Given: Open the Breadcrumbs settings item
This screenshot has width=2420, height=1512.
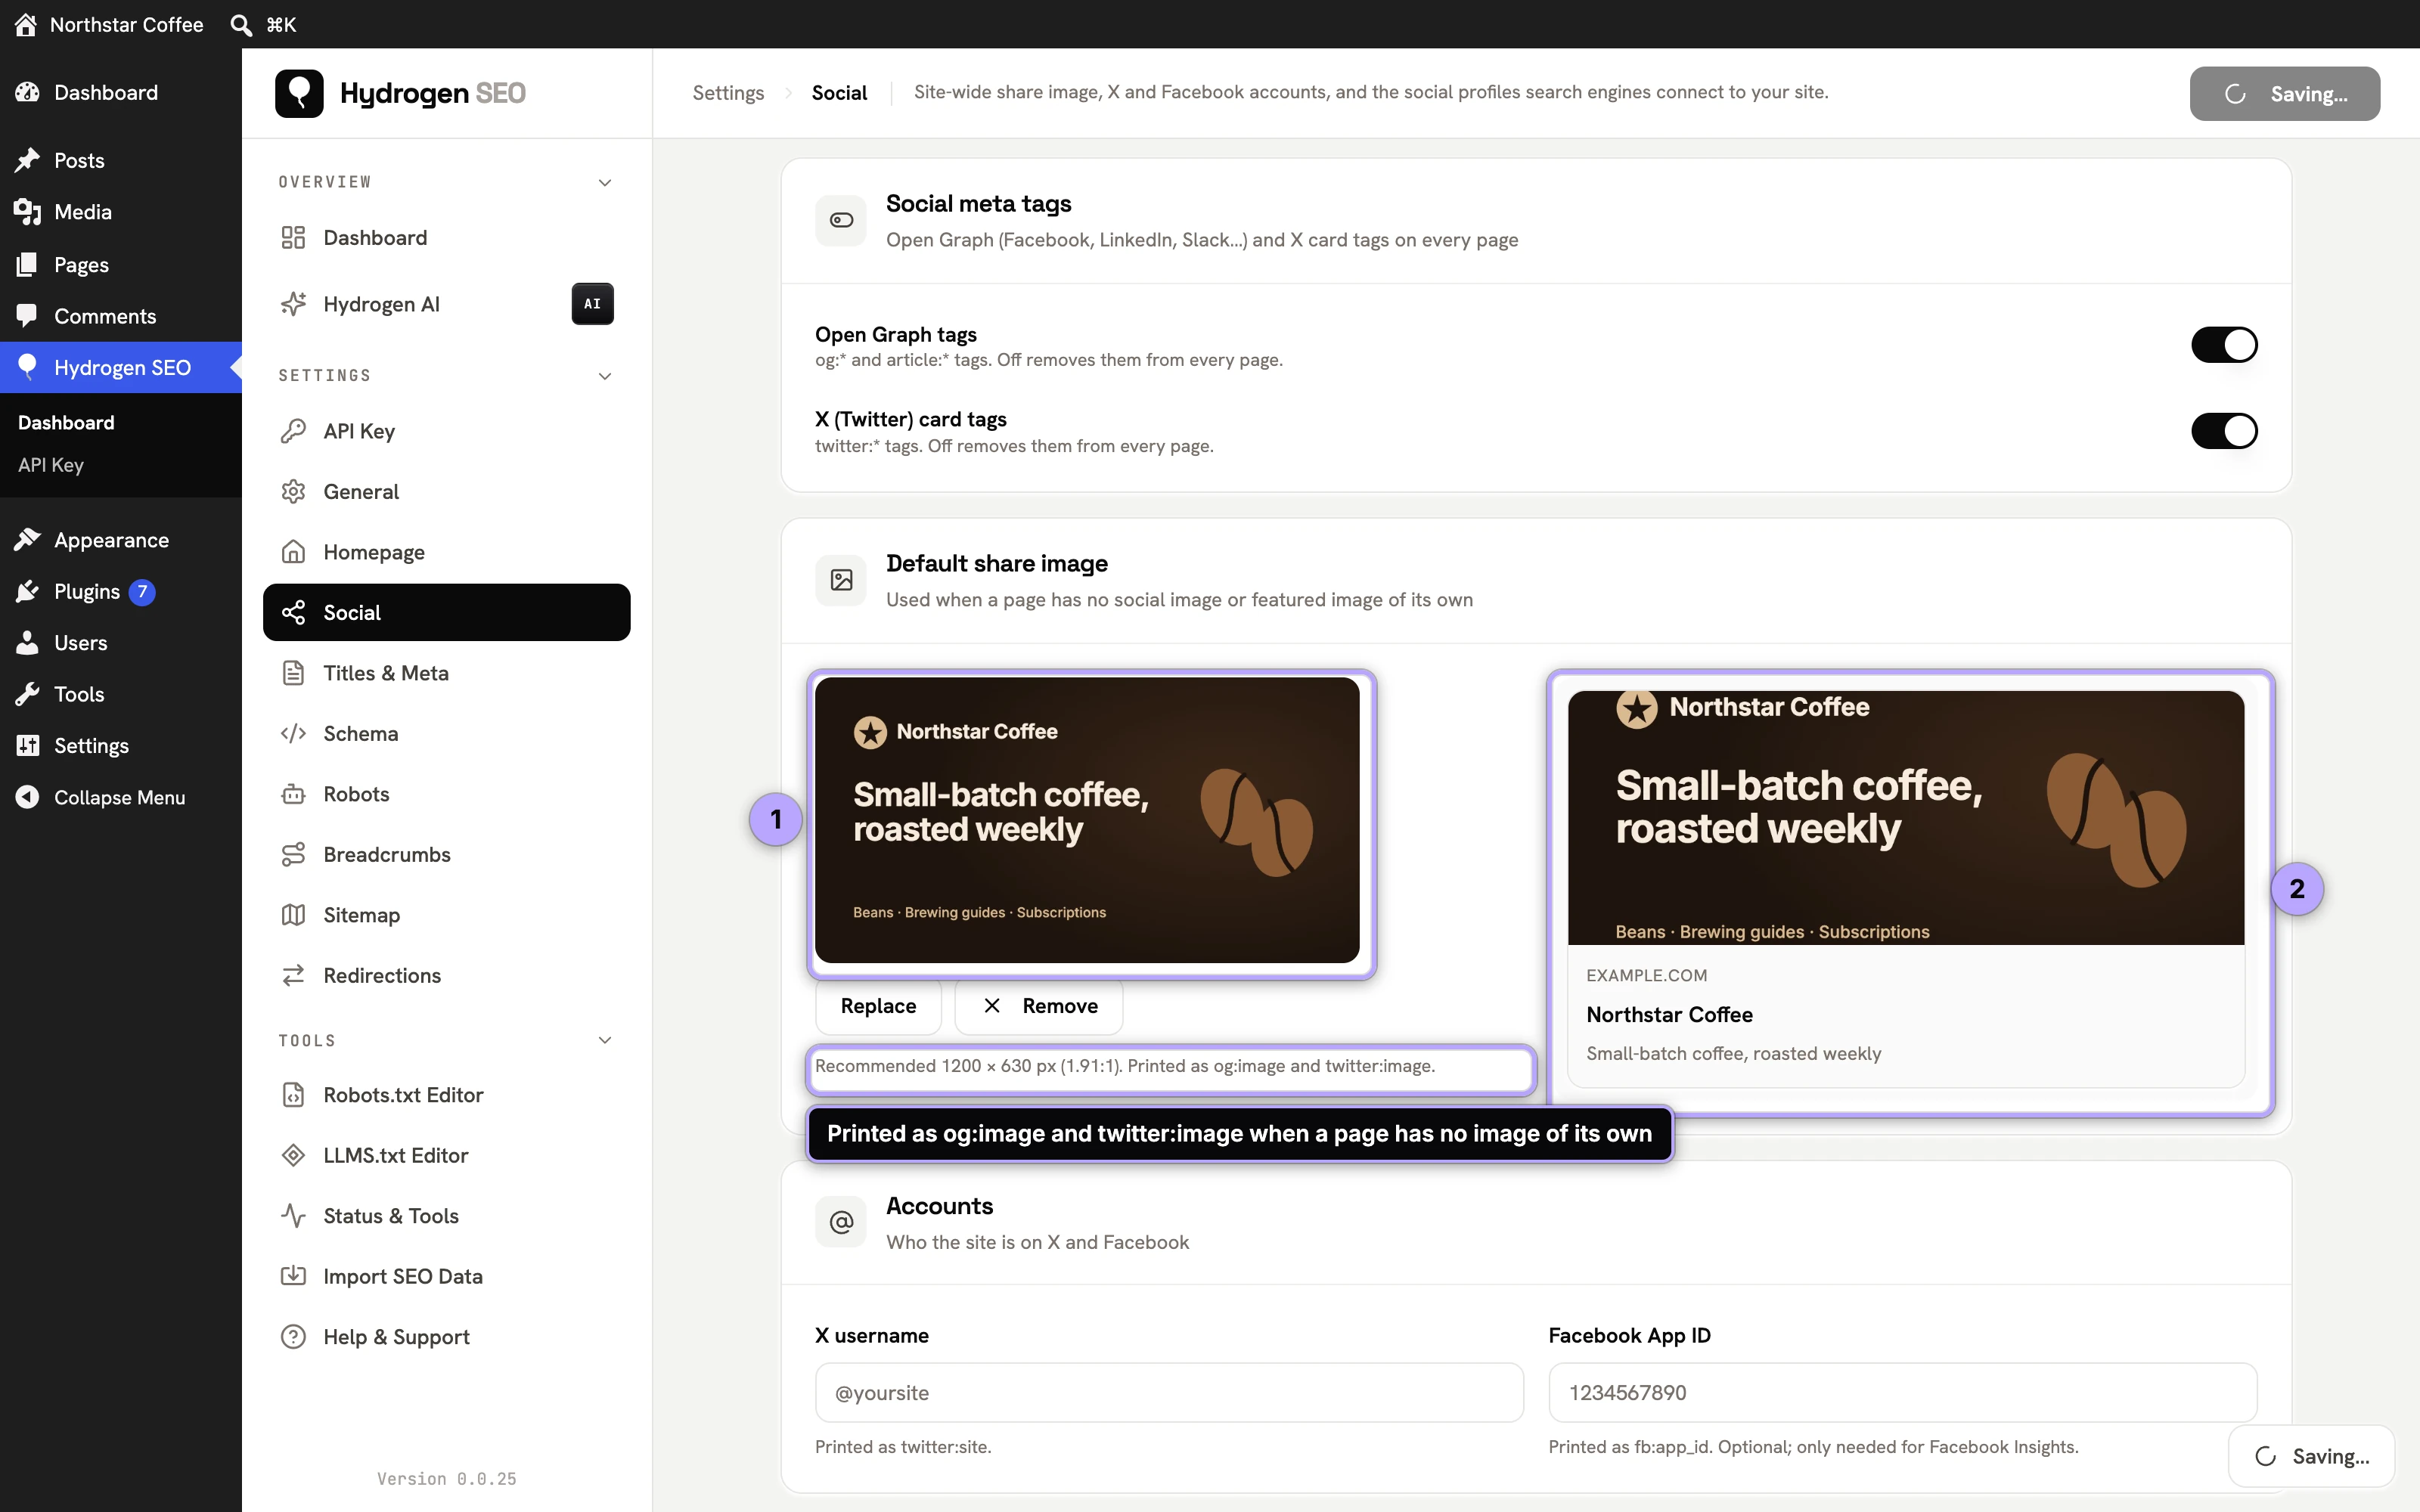Looking at the screenshot, I should (x=446, y=855).
